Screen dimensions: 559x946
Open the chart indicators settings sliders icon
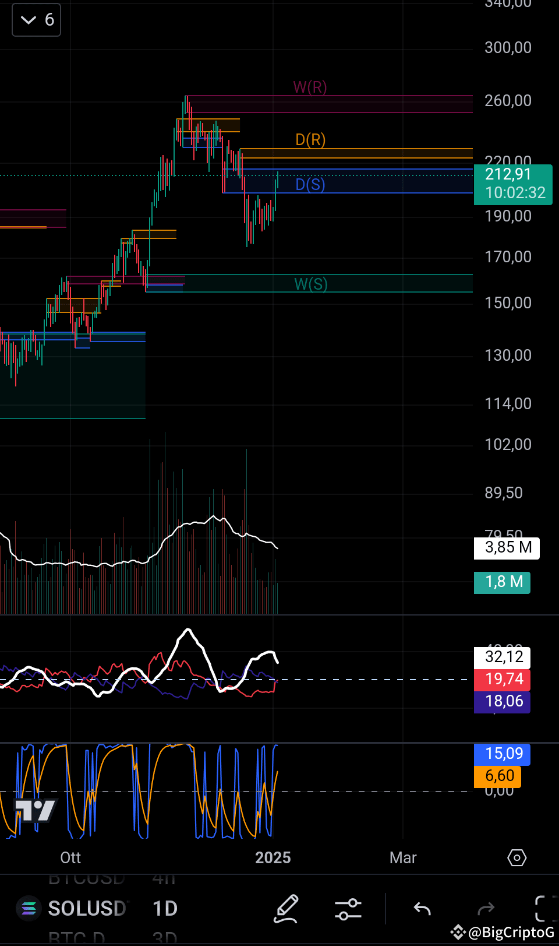tap(348, 909)
